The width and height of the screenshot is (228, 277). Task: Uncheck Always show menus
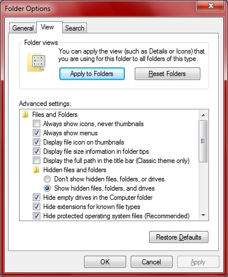[36, 133]
